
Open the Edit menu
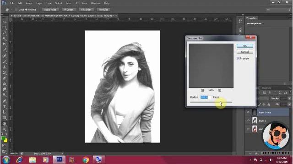tap(20, 3)
